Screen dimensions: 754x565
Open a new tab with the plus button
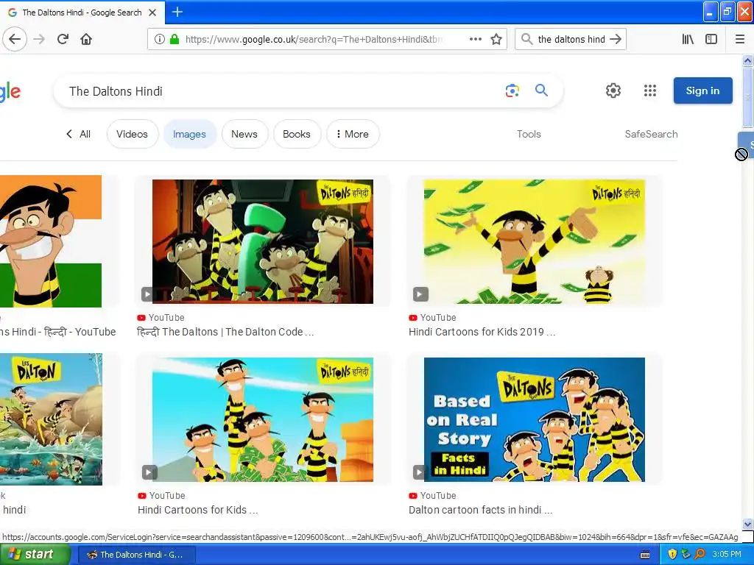177,12
